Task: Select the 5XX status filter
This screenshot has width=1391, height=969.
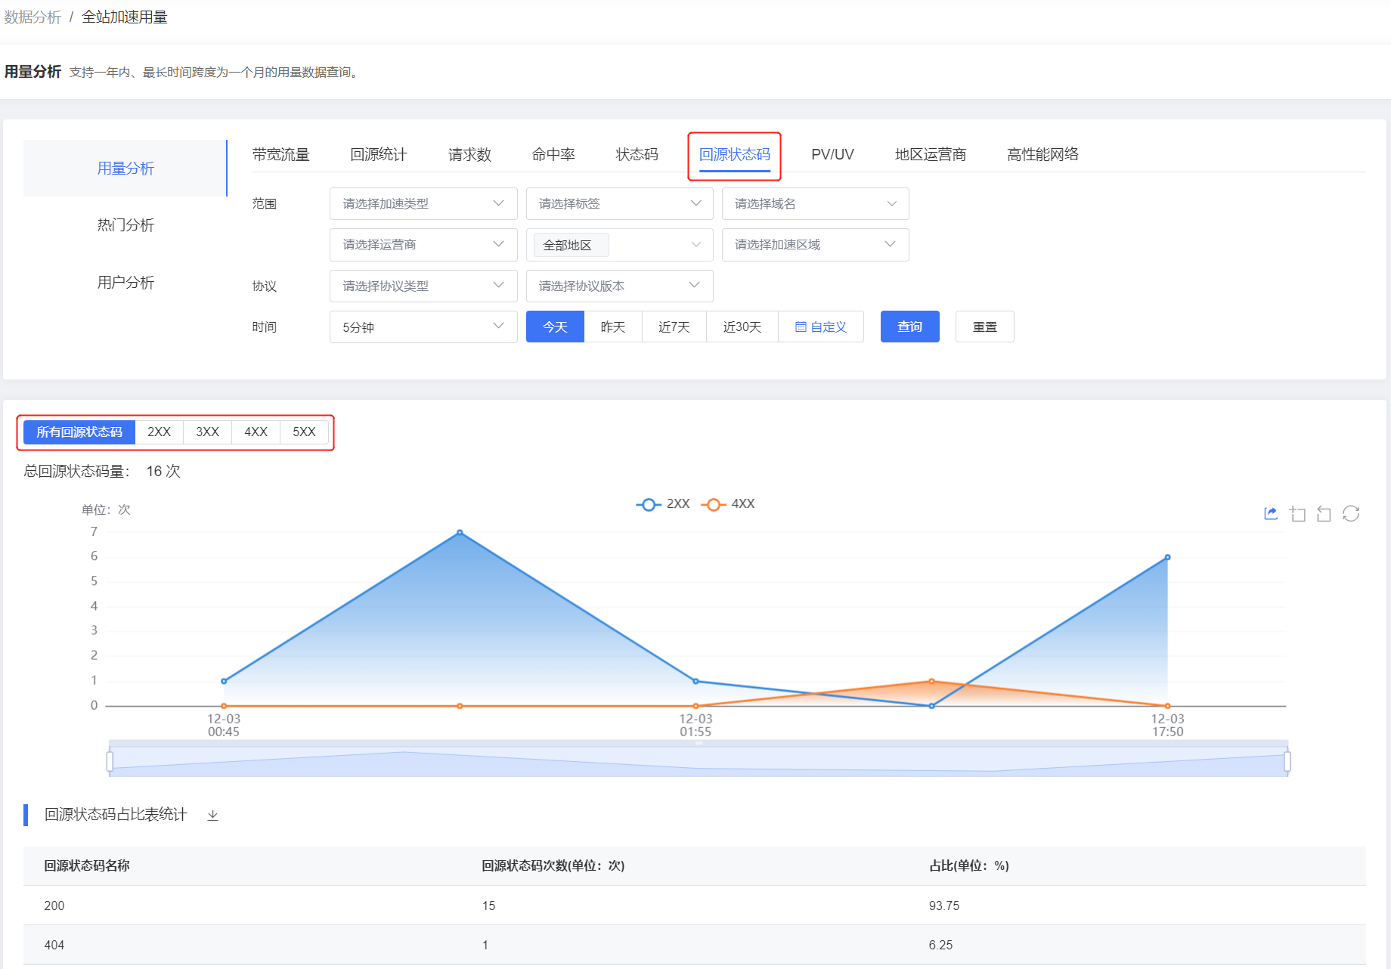Action: click(305, 432)
